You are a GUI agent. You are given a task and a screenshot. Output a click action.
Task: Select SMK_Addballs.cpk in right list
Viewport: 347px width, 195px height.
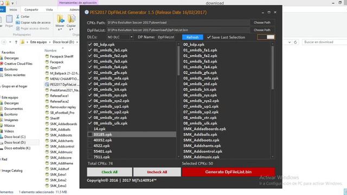200,134
